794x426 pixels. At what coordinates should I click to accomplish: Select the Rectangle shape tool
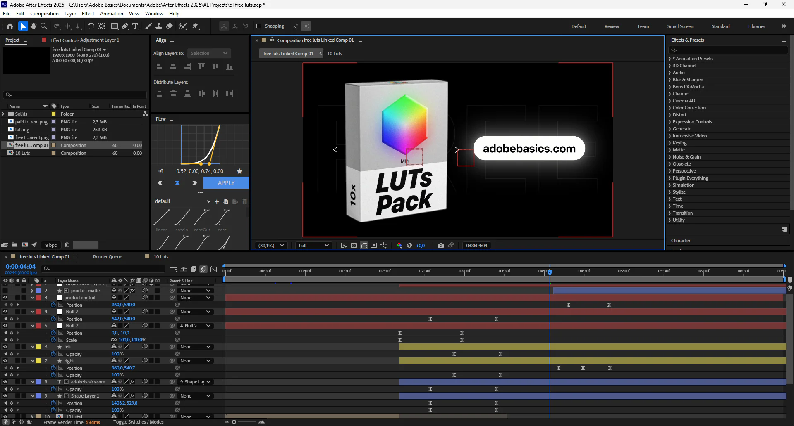pos(115,26)
